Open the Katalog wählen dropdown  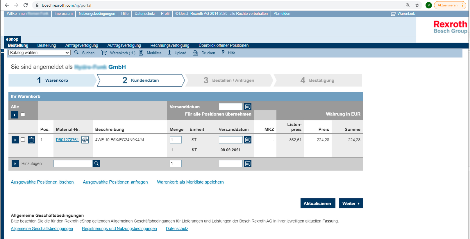40,53
